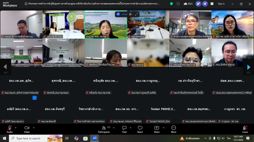Open the React heart menu
Viewport: 254px width, 142px height.
[140, 129]
